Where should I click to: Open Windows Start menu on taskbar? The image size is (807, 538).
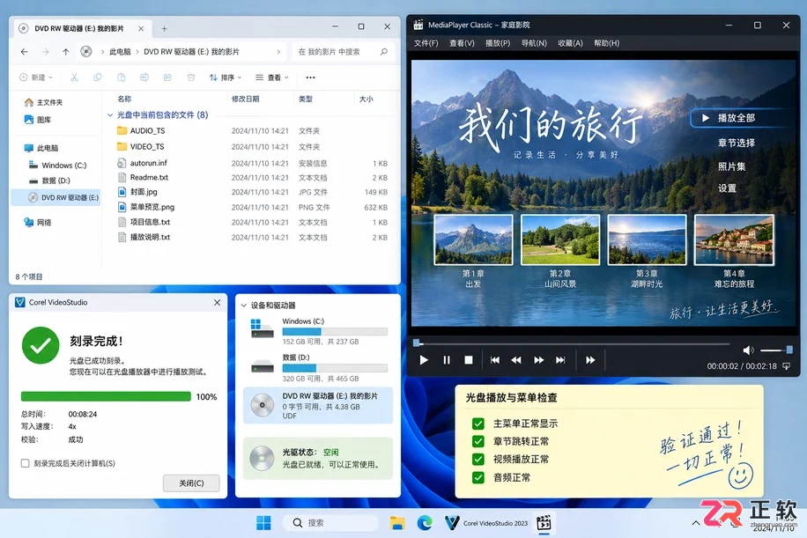[x=263, y=522]
